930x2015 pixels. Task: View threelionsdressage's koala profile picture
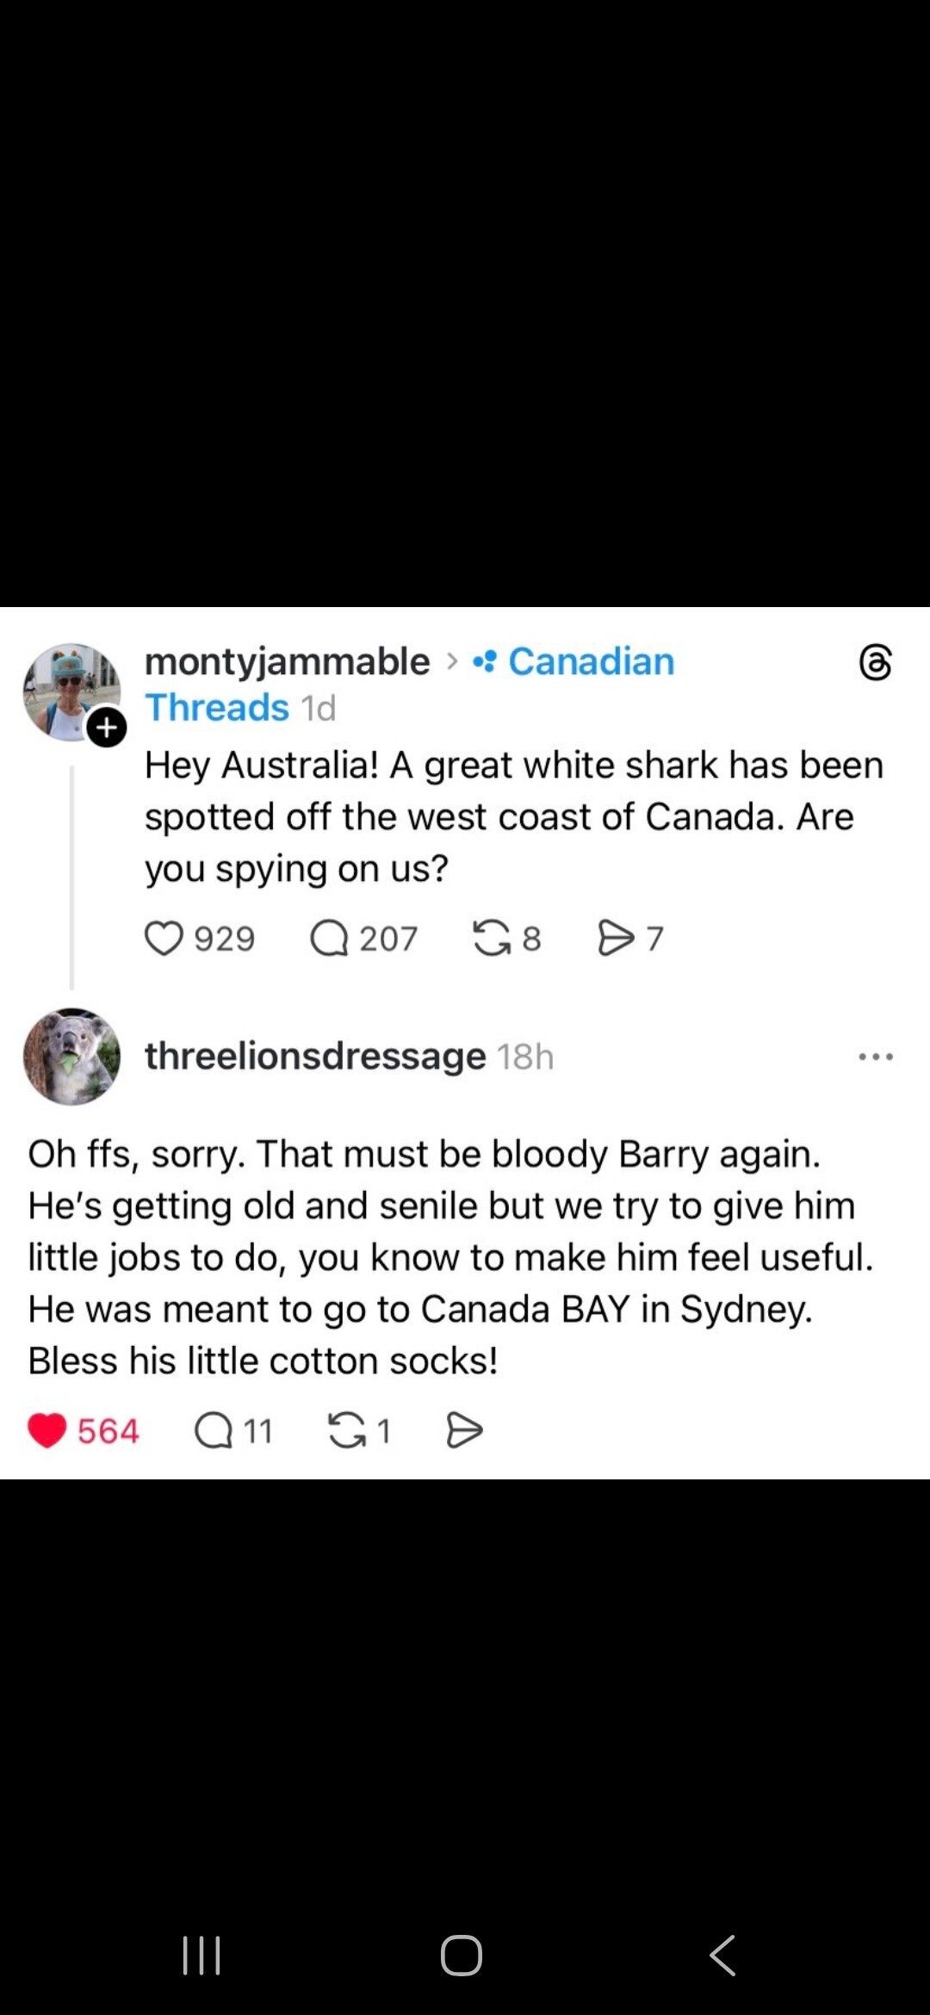coord(71,1057)
